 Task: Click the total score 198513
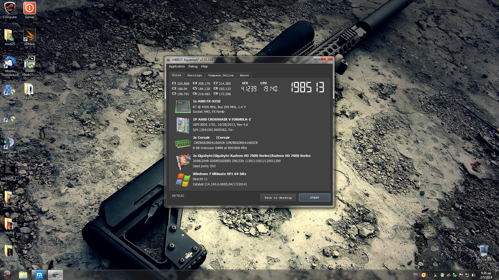point(307,87)
